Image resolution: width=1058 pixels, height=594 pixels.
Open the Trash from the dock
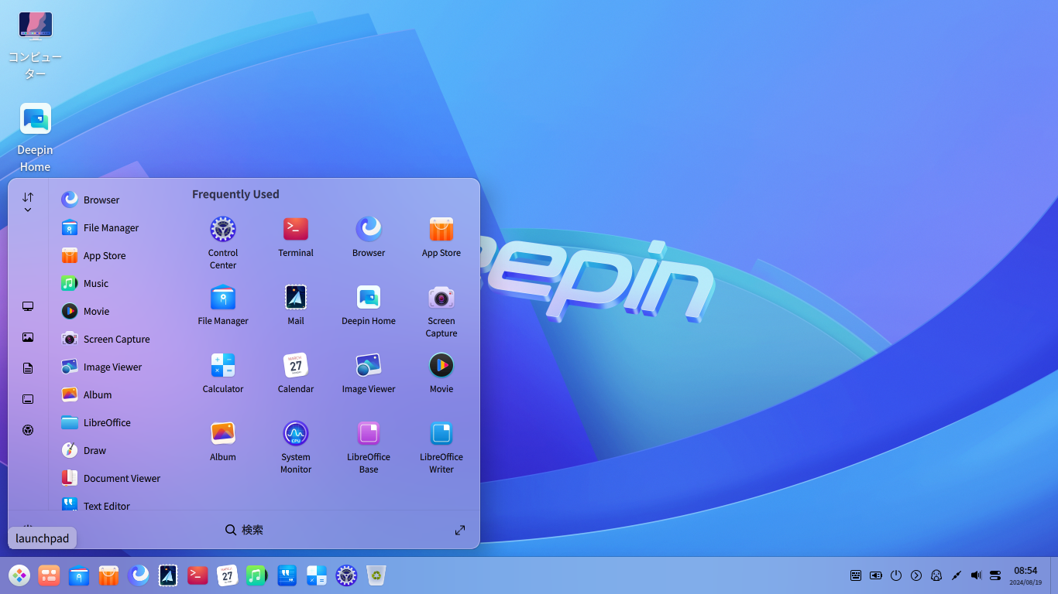(376, 575)
